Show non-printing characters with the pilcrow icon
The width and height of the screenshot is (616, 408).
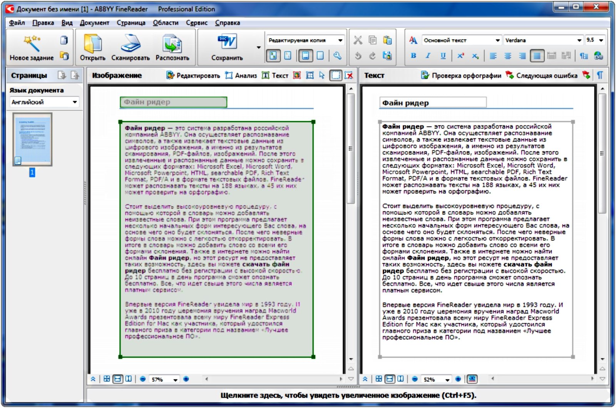click(600, 75)
